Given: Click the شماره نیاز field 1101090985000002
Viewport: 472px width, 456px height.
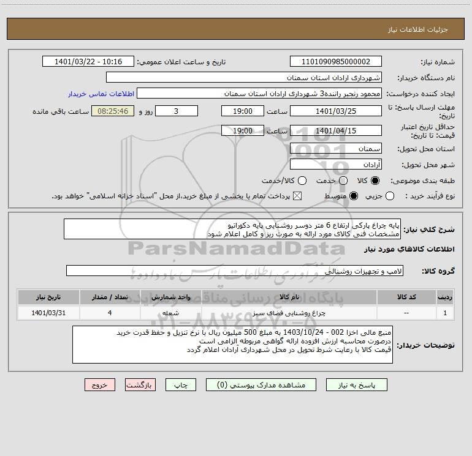Looking at the screenshot, I should tap(336, 61).
